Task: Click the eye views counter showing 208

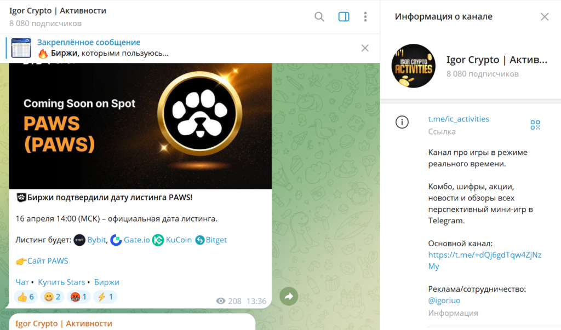Action: point(228,301)
